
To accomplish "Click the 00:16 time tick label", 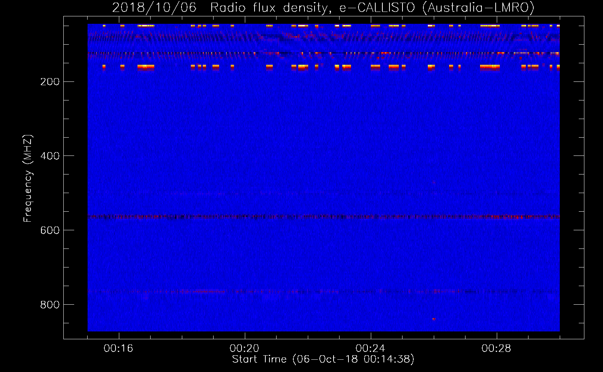I will point(119,349).
